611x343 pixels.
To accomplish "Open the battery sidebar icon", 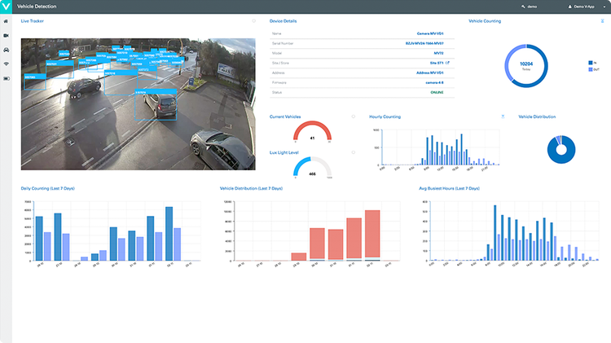I will point(6,78).
